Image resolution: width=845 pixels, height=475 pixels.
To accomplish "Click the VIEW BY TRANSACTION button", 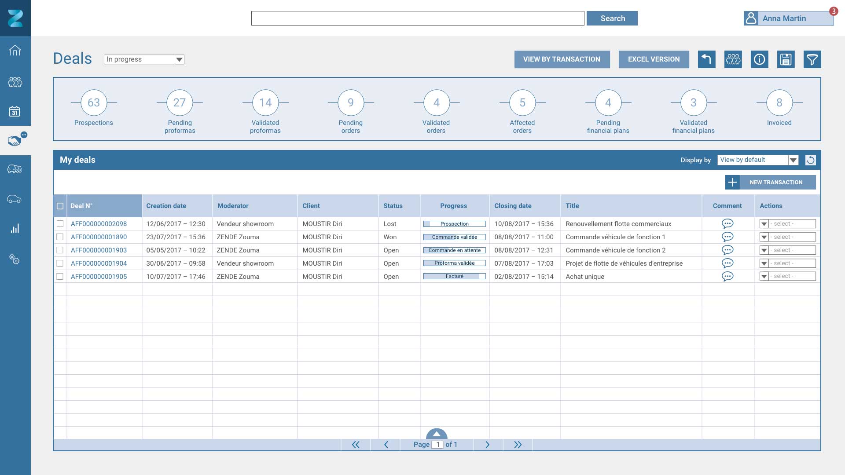I will point(562,59).
